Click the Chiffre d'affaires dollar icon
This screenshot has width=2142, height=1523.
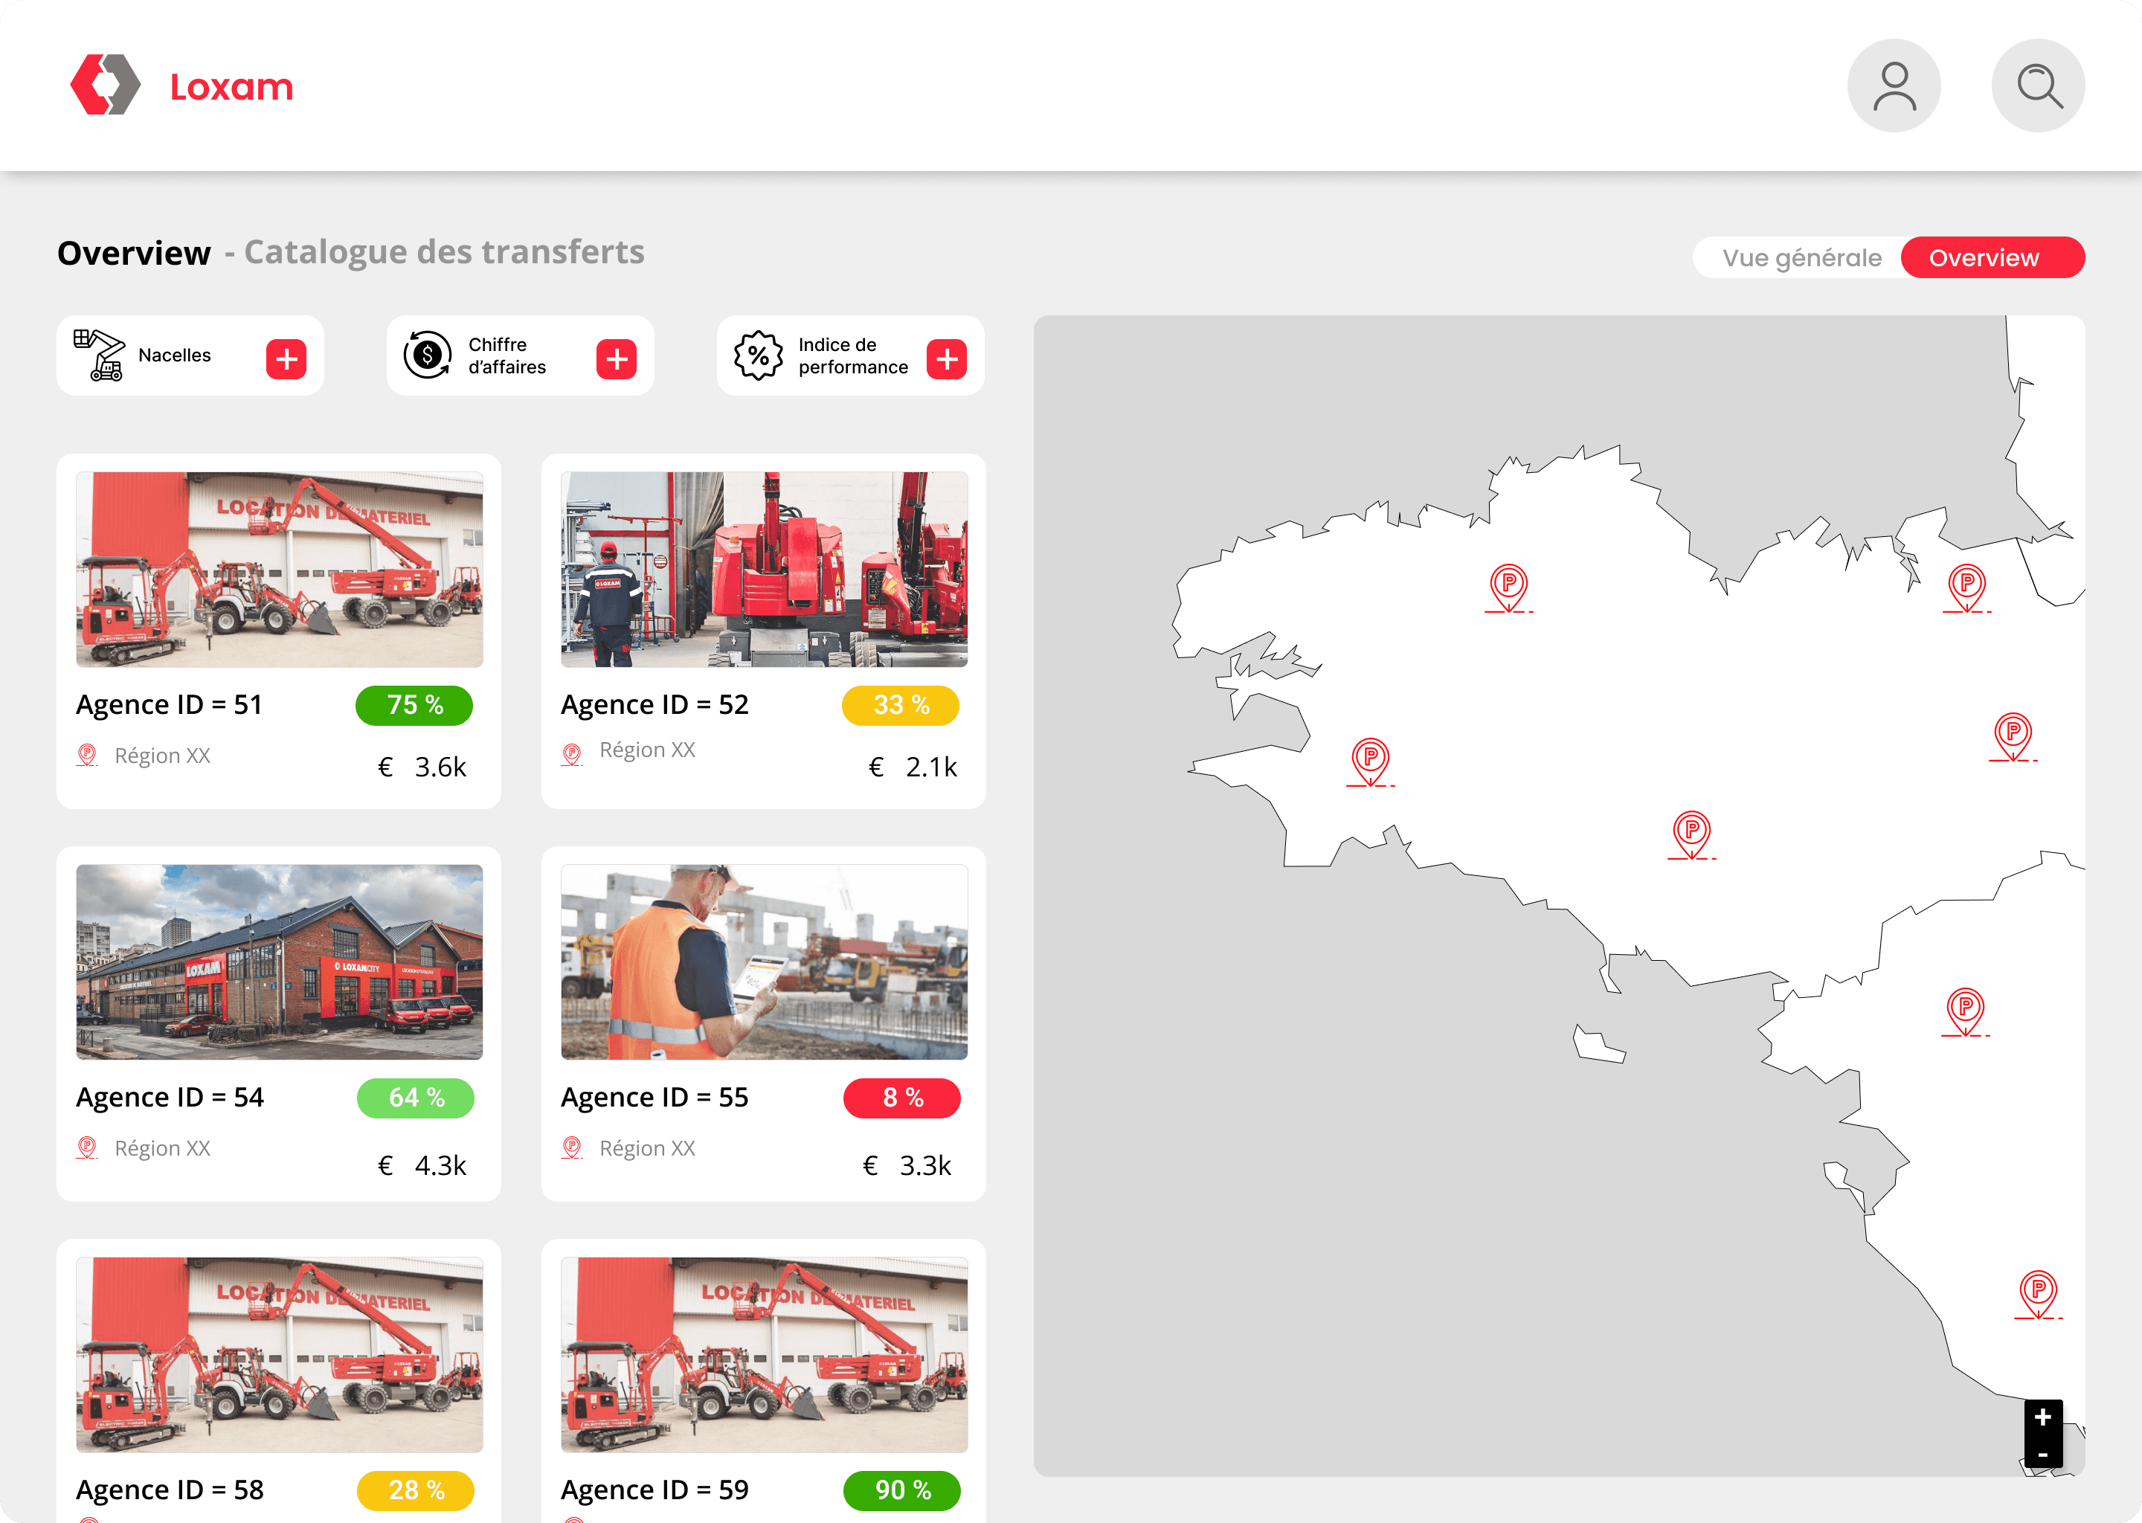428,355
